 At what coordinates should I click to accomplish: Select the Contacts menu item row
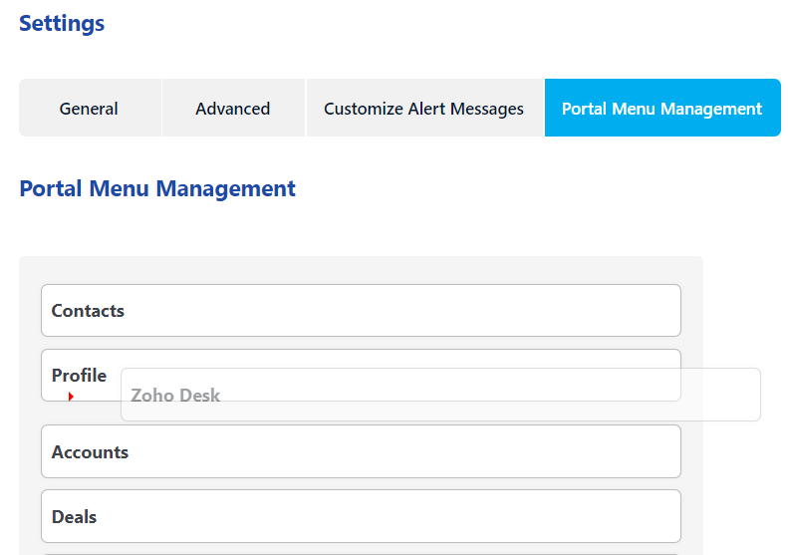[x=361, y=310]
